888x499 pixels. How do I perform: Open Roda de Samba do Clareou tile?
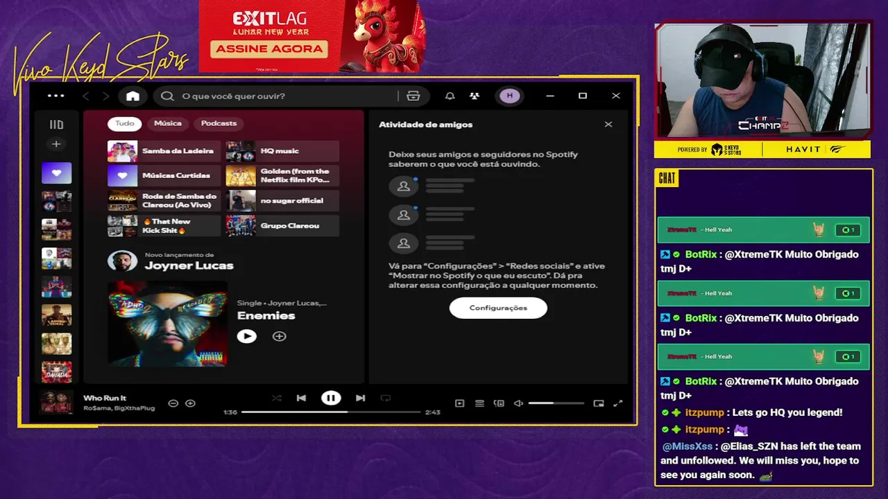tap(164, 201)
